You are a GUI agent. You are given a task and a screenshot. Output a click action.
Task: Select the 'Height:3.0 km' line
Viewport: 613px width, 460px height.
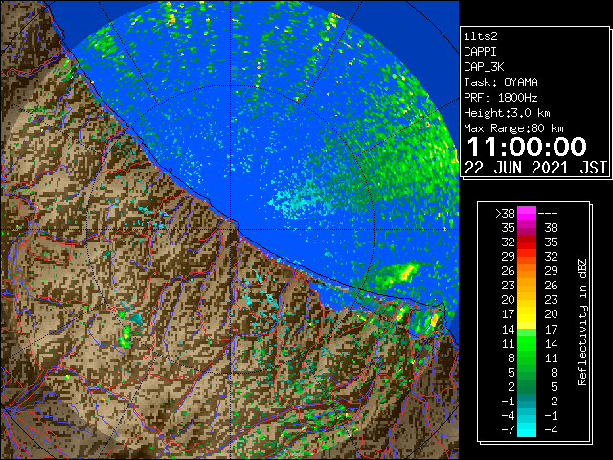(x=507, y=113)
